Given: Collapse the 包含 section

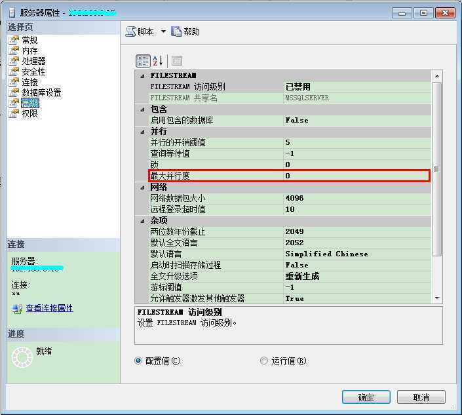Looking at the screenshot, I should tap(143, 109).
